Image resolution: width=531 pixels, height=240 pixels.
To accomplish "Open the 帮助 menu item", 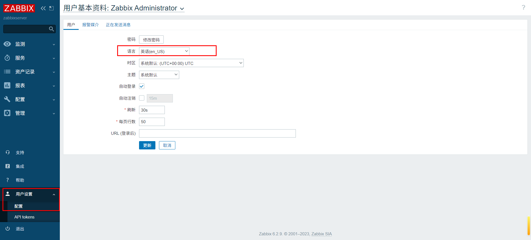I will [20, 180].
